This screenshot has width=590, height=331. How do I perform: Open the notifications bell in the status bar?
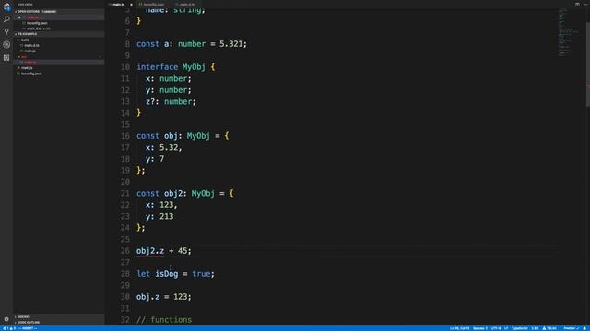click(x=585, y=328)
